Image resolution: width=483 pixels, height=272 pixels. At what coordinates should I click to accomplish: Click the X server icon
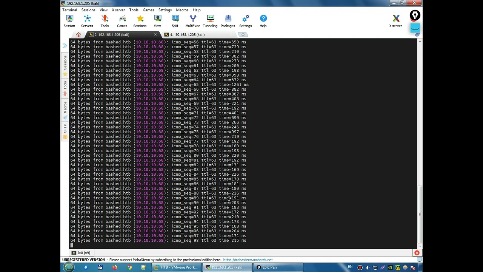tap(396, 21)
